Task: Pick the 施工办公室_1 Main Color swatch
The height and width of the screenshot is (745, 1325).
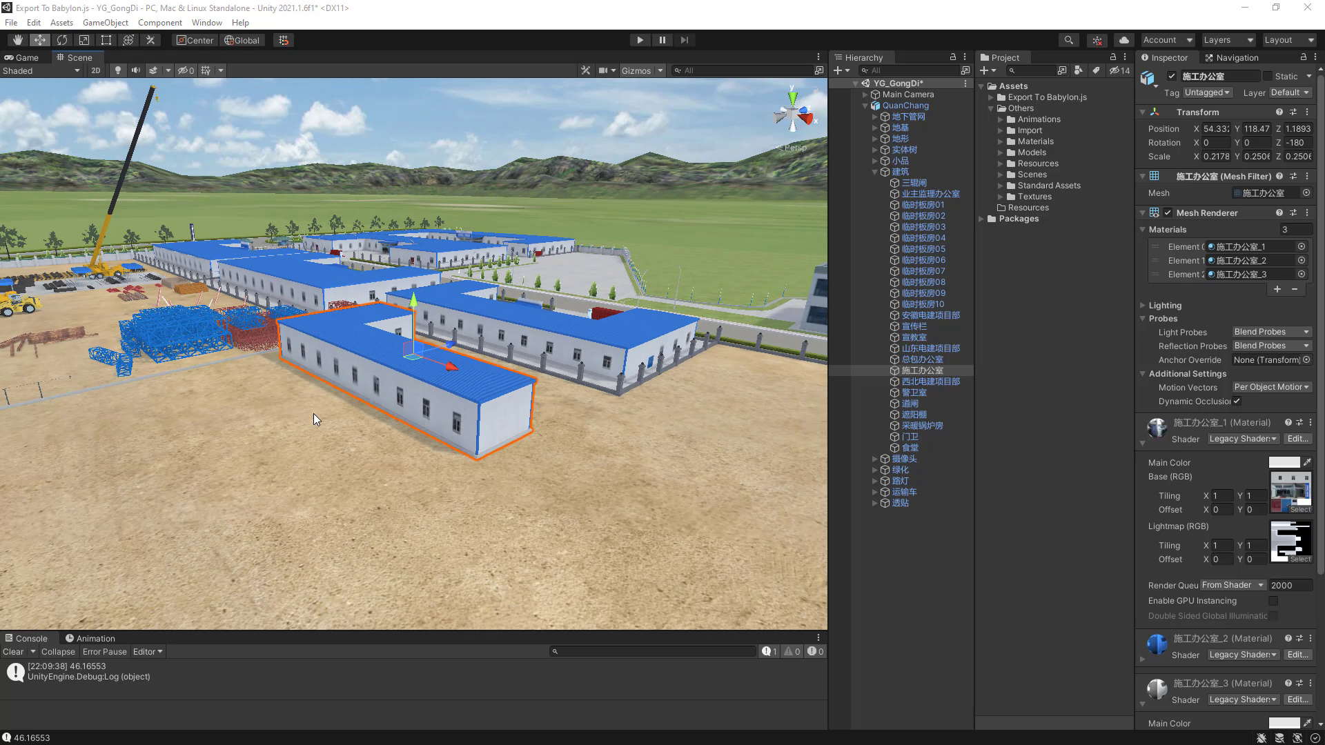Action: tap(1284, 463)
